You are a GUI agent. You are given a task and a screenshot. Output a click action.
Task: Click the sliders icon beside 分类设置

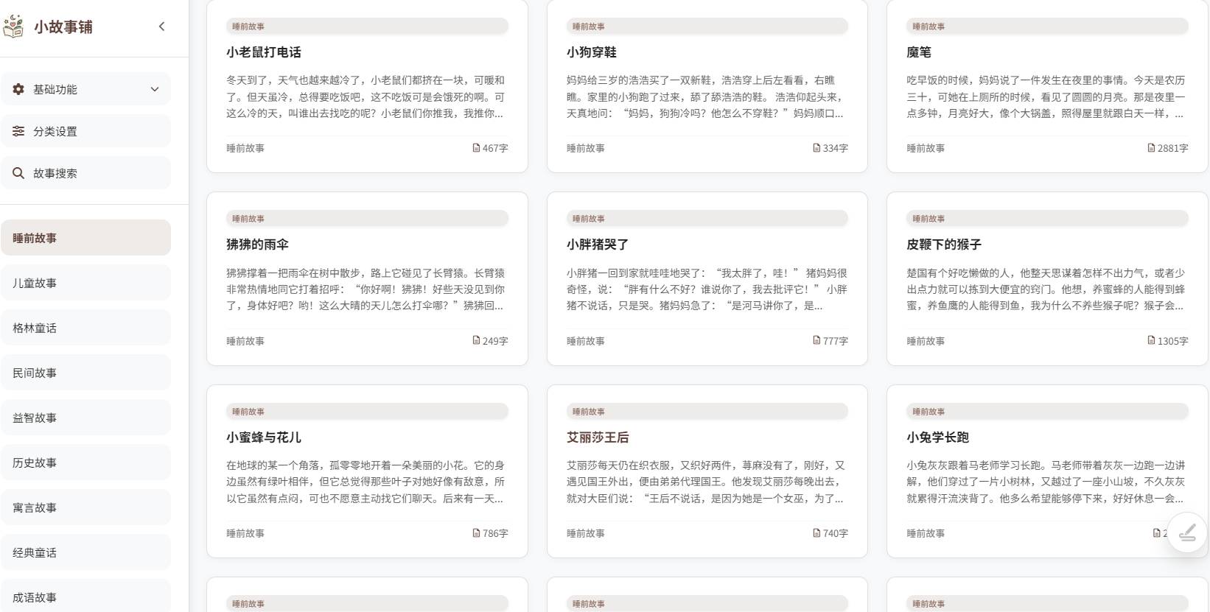[x=18, y=131]
